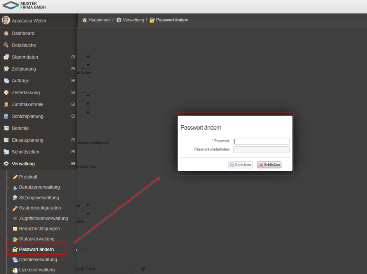
Task: Focus the Passwort wiederholen field
Action: pos(261,150)
